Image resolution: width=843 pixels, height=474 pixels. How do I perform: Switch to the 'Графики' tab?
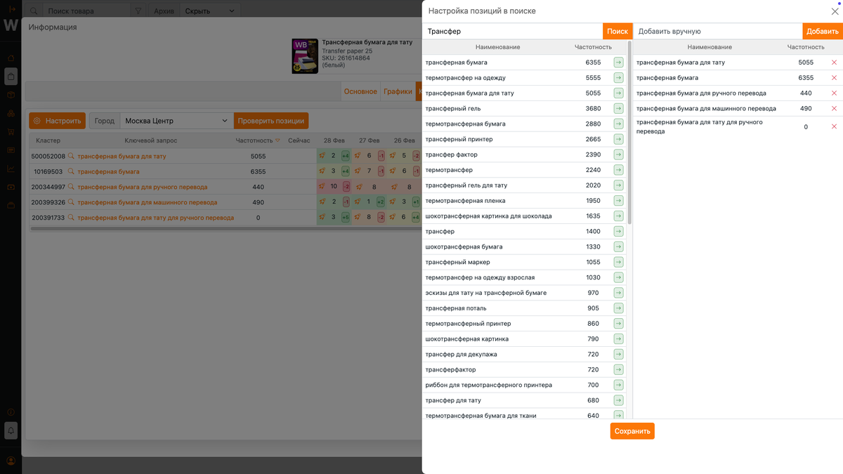coord(398,91)
